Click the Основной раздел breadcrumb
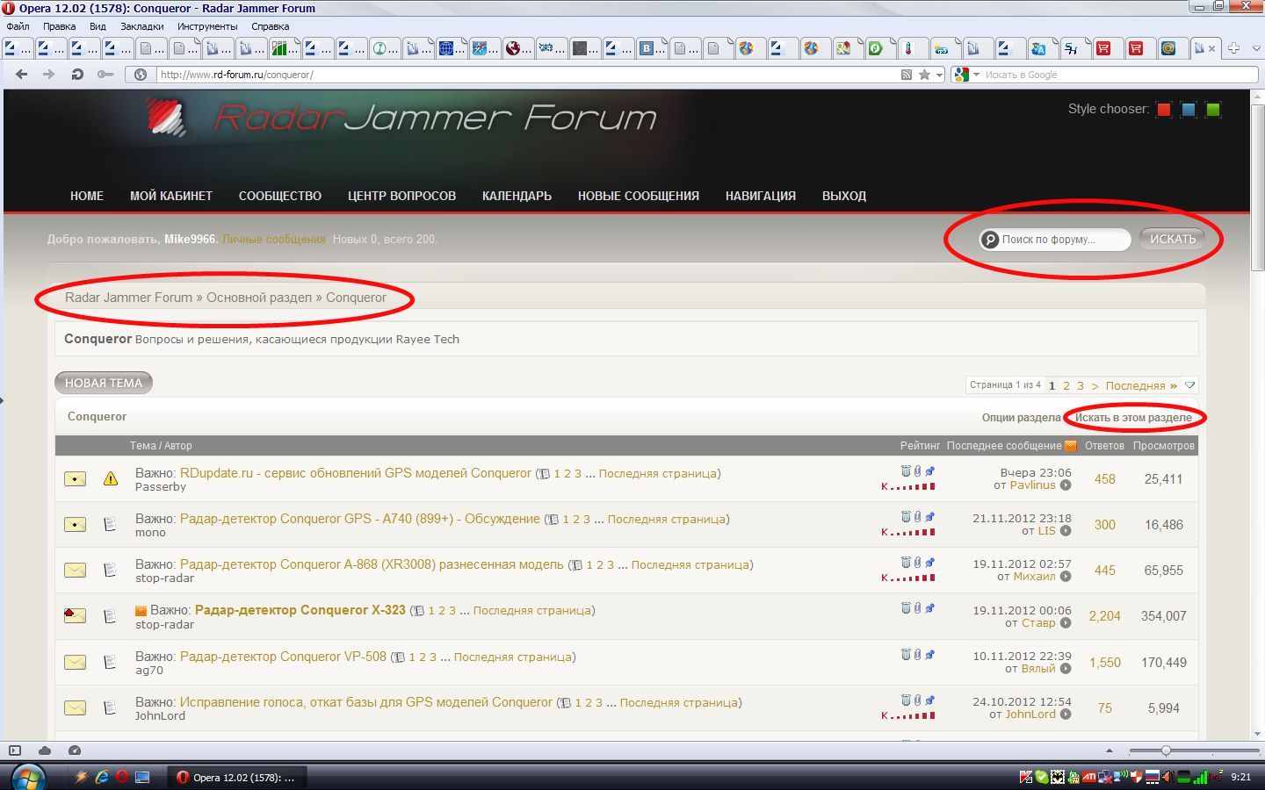1265x790 pixels. 259,298
